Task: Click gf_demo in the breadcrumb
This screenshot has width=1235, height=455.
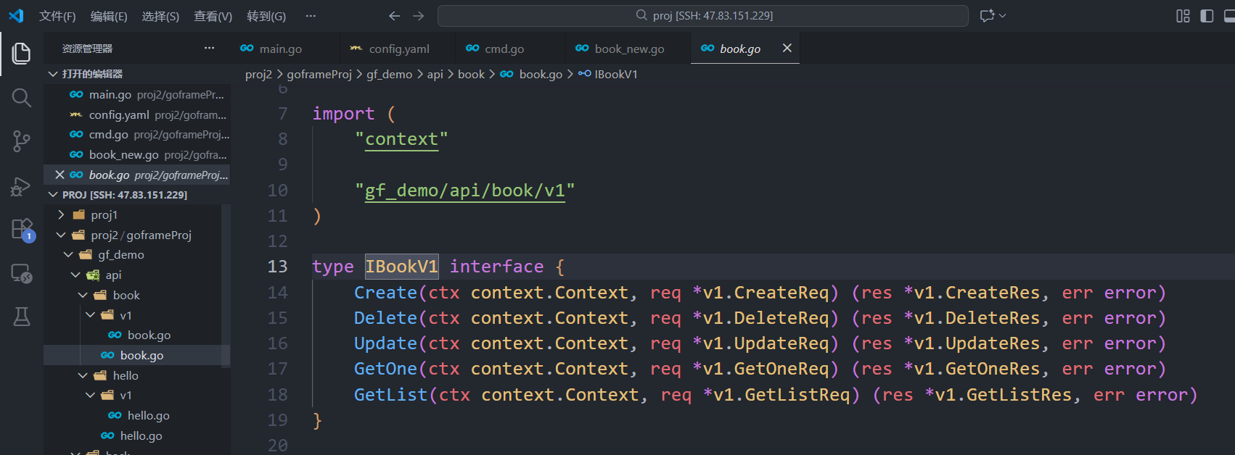Action: coord(389,74)
